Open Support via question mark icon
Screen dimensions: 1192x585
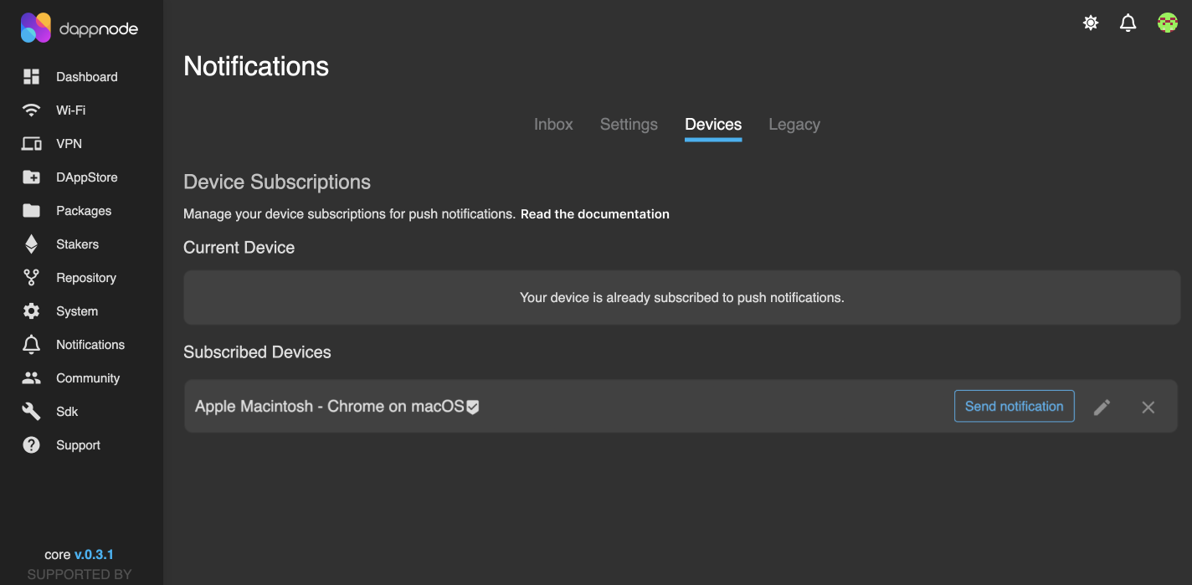(x=31, y=445)
